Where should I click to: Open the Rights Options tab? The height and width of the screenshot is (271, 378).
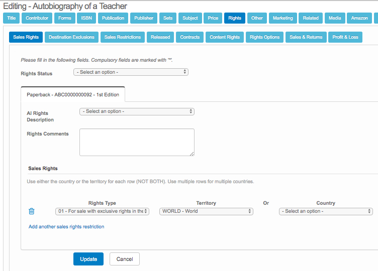click(x=265, y=37)
